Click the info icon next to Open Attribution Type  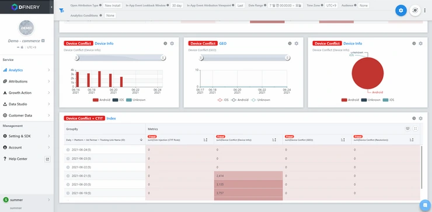100,5
